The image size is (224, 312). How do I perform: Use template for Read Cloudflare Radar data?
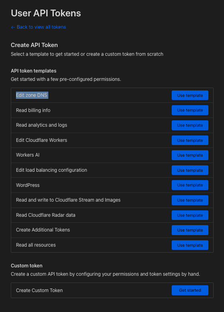pyautogui.click(x=190, y=215)
